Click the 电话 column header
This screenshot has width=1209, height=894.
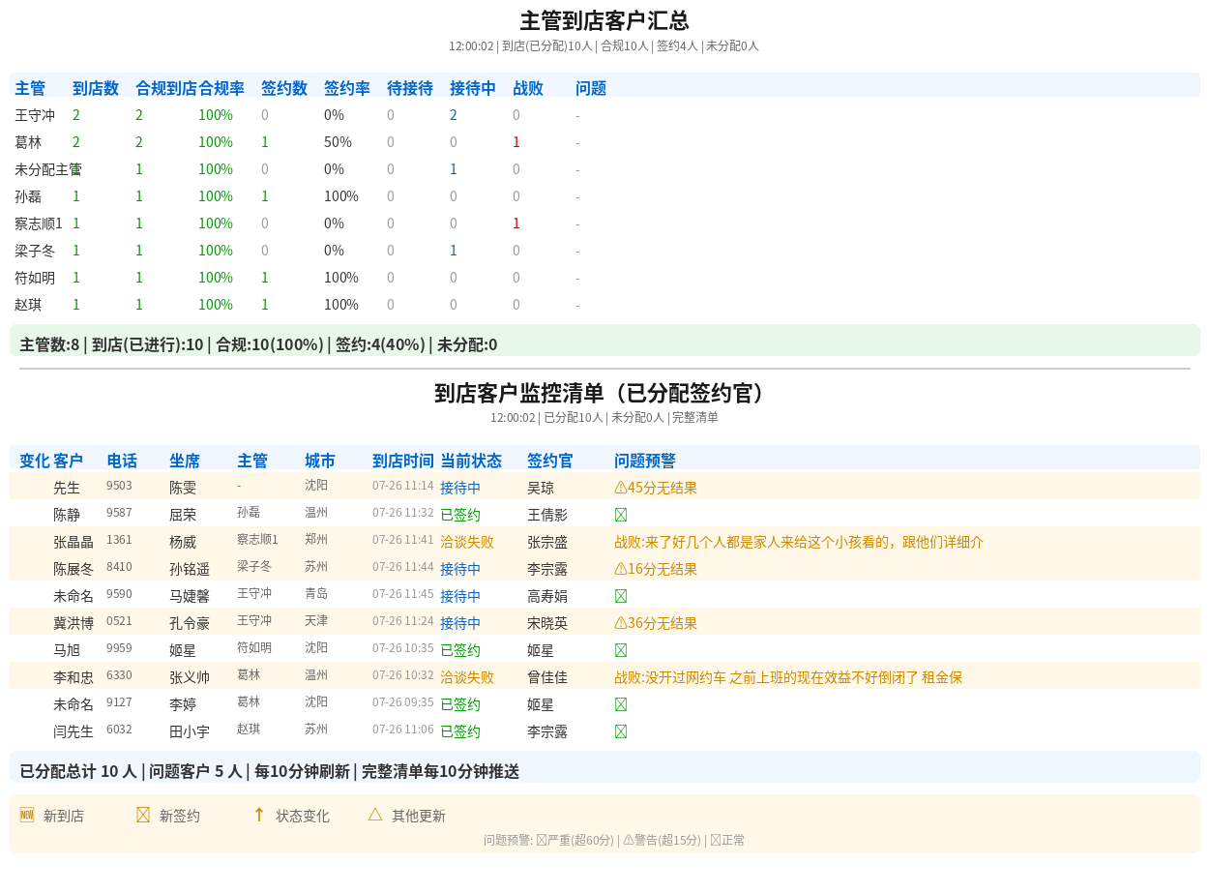pyautogui.click(x=122, y=461)
